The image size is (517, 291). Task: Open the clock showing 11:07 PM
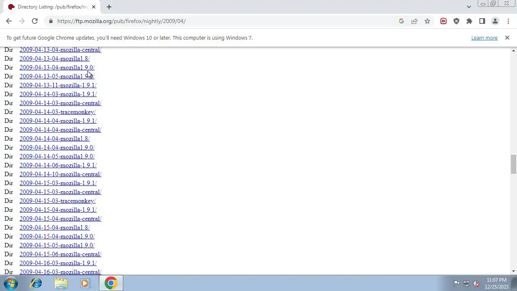click(497, 283)
